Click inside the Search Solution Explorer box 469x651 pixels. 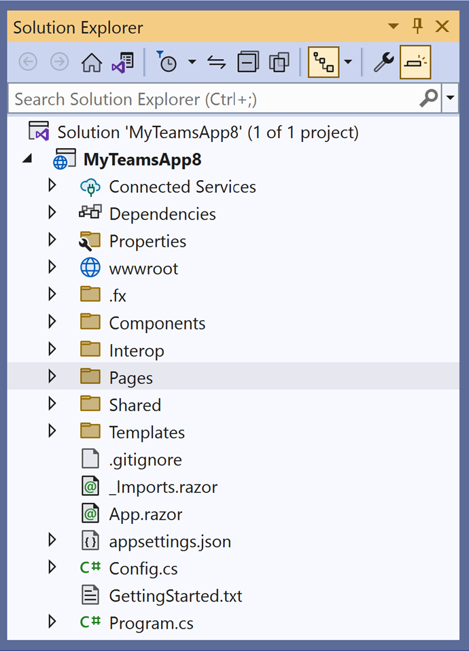pos(204,99)
